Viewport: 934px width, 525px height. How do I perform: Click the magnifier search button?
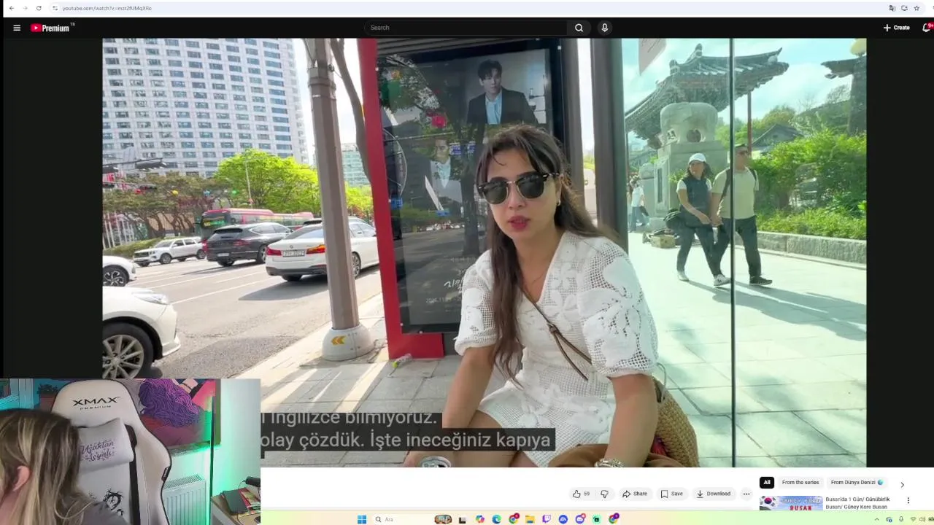pos(579,28)
